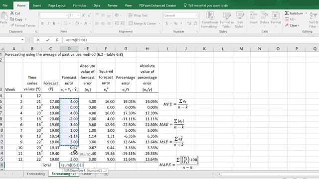Click the Increase Indent icon
This screenshot has width=319, height=179.
coord(122,23)
